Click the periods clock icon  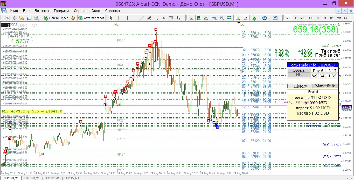[x=265, y=18]
